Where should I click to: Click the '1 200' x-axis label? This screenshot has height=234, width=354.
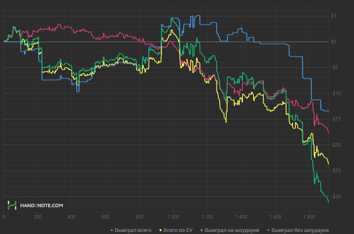click(207, 217)
